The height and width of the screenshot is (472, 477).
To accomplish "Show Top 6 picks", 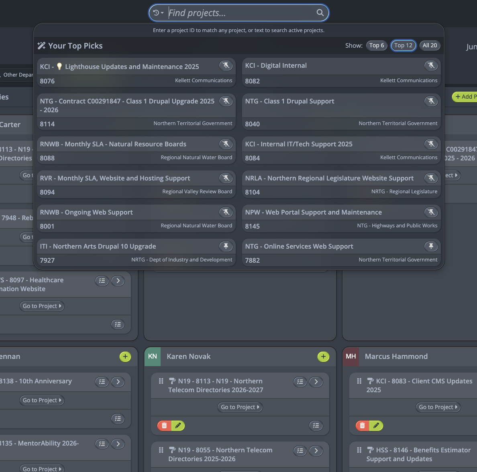I will [377, 46].
